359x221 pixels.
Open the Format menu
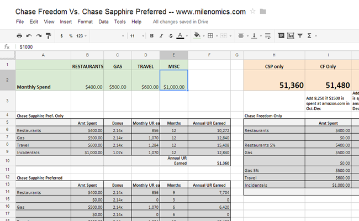85,22
